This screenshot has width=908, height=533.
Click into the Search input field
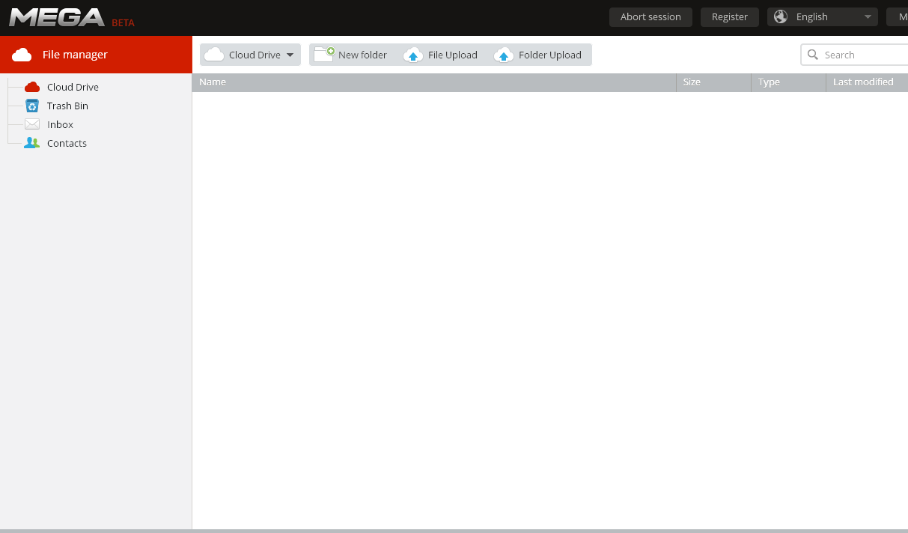click(x=855, y=55)
